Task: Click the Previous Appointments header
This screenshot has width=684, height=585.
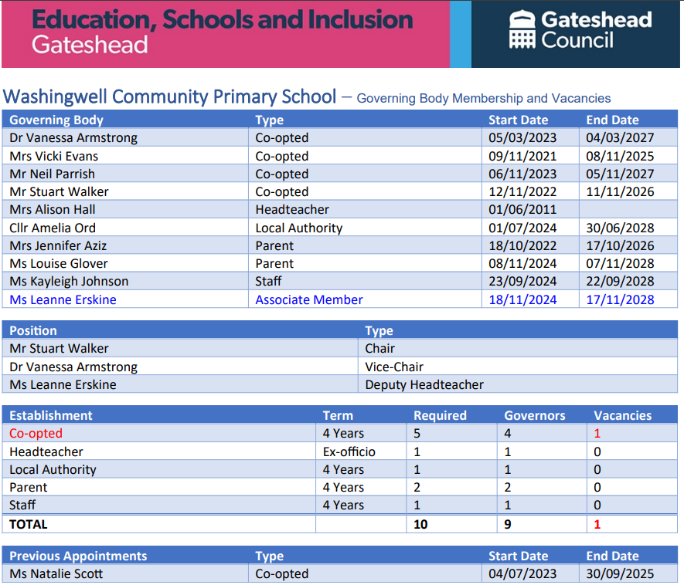Action: (78, 556)
